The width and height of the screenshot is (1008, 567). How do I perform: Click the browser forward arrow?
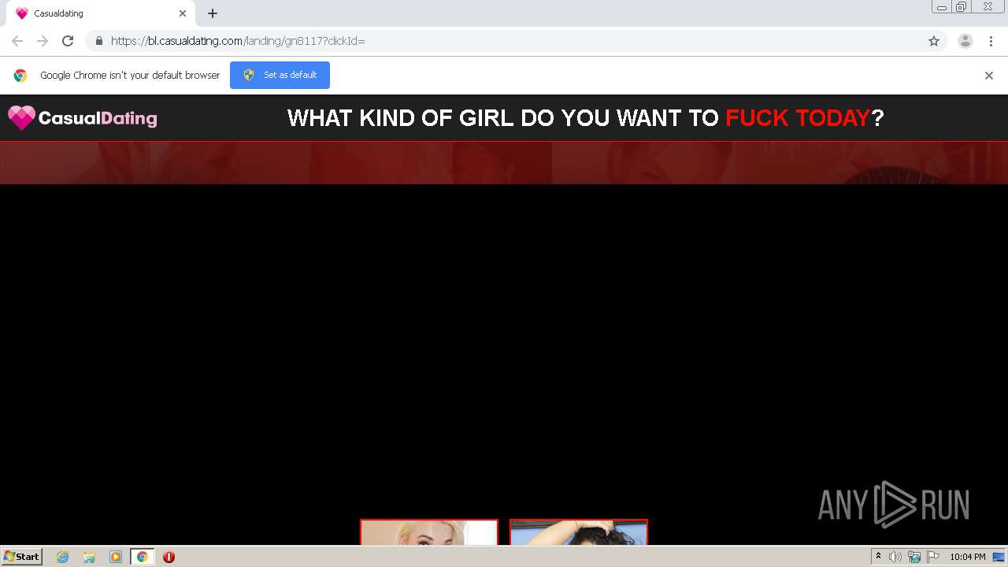[43, 41]
